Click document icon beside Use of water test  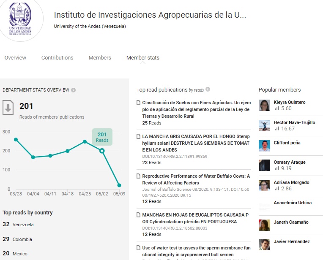pyautogui.click(x=138, y=248)
